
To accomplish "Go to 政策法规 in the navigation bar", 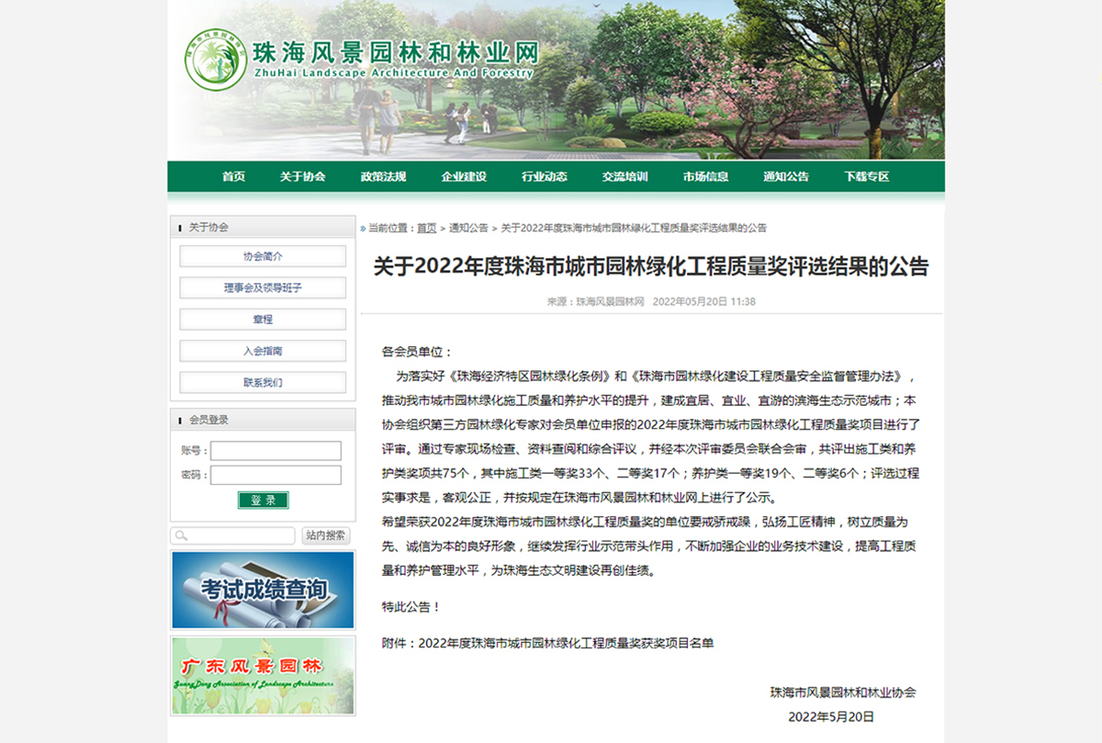I will pos(383,176).
